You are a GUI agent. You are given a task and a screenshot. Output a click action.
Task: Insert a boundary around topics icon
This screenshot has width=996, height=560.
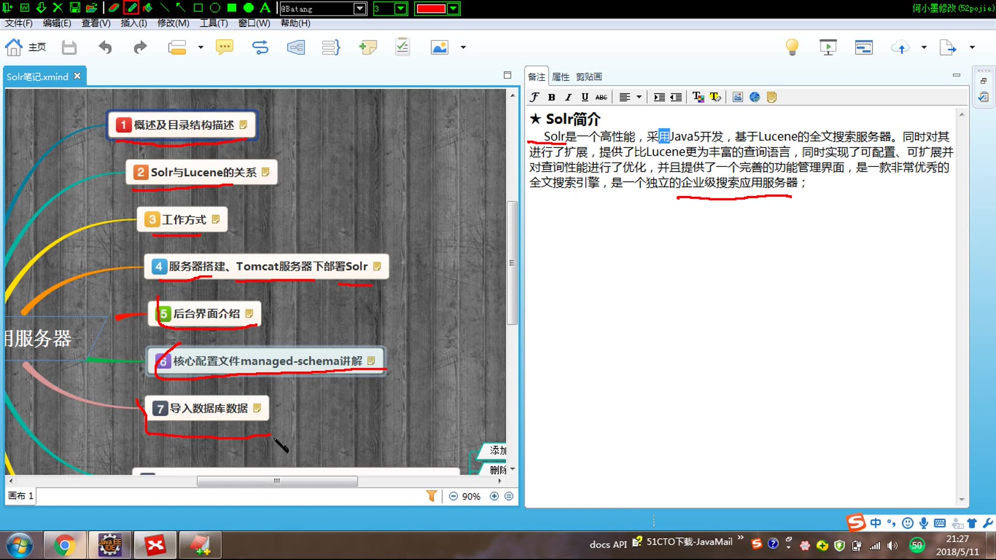pyautogui.click(x=296, y=48)
